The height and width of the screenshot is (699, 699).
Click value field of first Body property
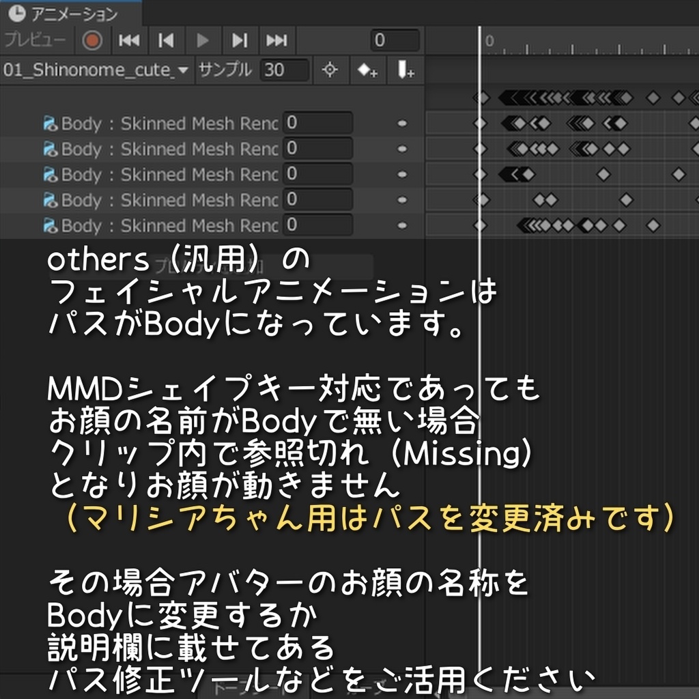pos(318,123)
